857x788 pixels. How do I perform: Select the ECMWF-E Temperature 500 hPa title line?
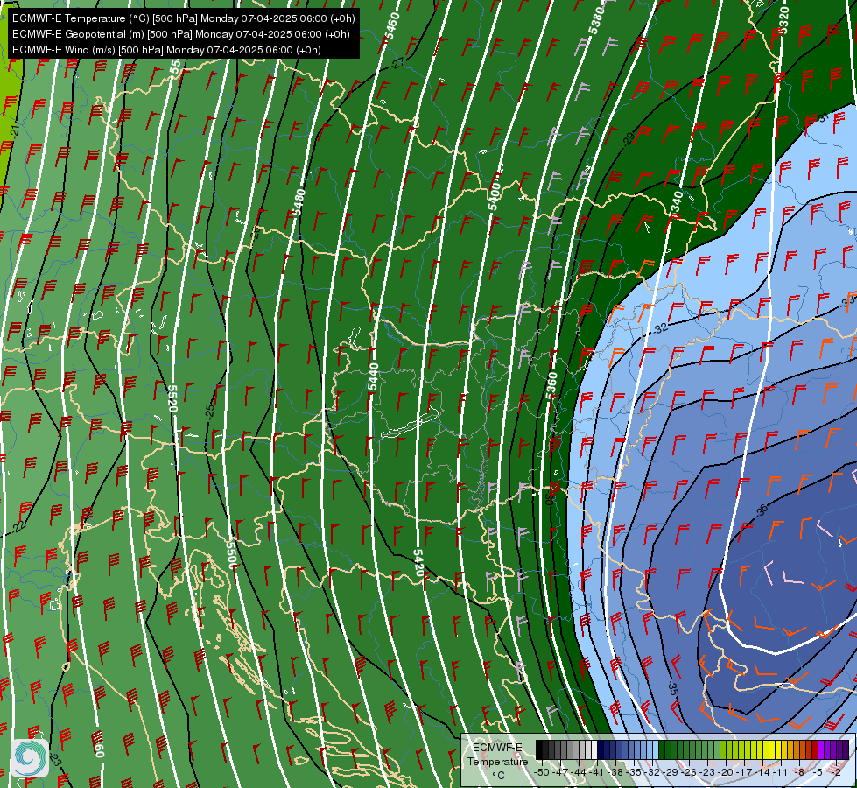pyautogui.click(x=184, y=18)
